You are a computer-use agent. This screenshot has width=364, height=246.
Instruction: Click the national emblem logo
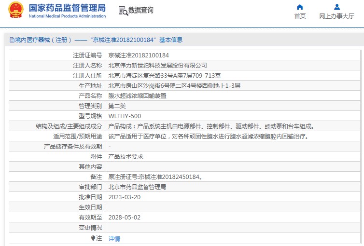point(16,10)
